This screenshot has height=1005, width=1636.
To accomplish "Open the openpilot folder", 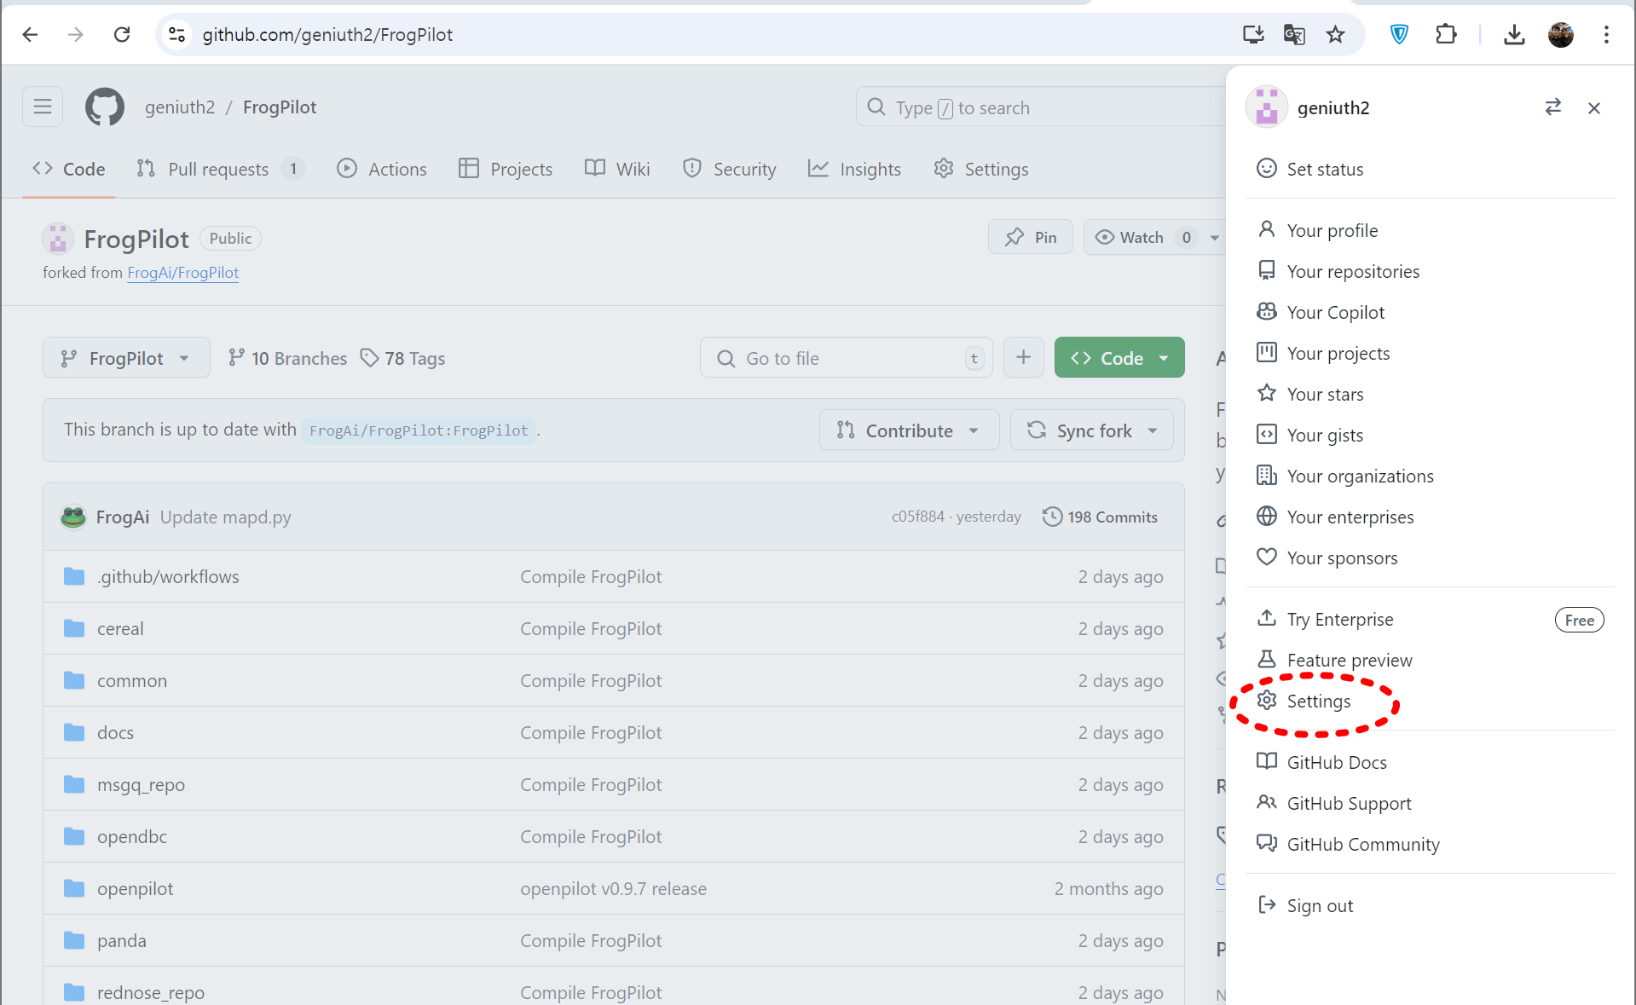I will pos(135,889).
